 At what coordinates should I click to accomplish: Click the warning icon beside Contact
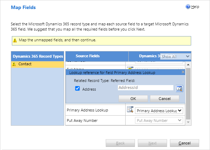14,64
